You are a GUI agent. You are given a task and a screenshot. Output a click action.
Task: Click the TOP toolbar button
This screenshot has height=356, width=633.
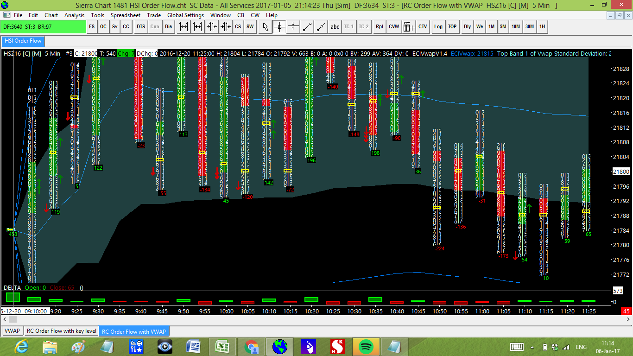click(452, 27)
